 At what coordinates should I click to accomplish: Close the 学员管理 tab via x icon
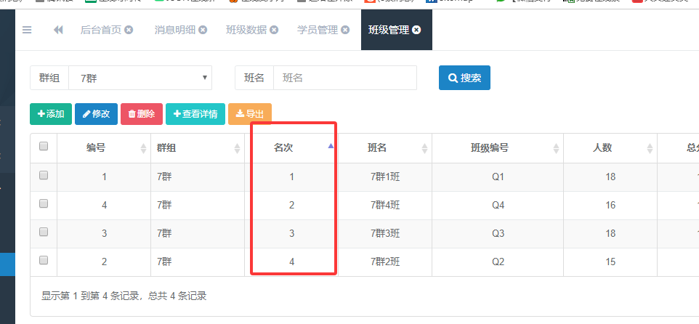345,30
